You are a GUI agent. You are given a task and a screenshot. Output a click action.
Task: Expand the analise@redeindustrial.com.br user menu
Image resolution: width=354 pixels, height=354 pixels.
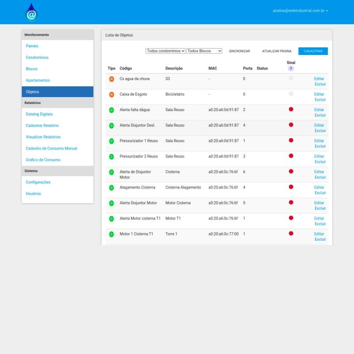(x=300, y=11)
